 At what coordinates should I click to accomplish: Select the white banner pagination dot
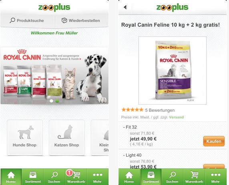click(51, 101)
